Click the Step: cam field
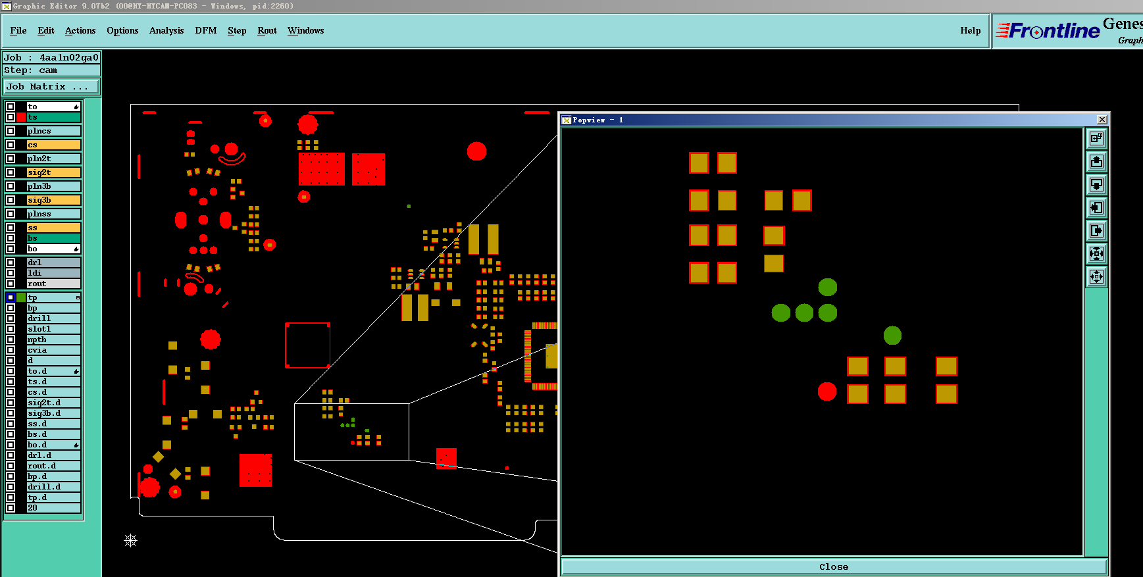This screenshot has width=1143, height=577. 51,70
